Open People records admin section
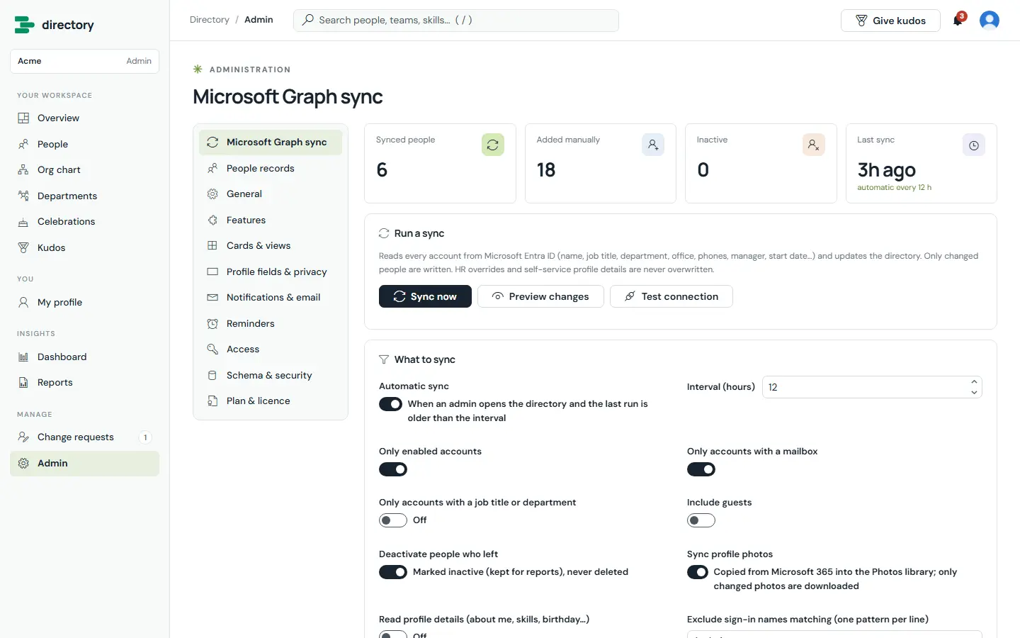 tap(271, 169)
